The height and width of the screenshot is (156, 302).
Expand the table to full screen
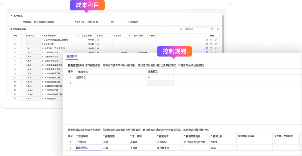[218, 29]
